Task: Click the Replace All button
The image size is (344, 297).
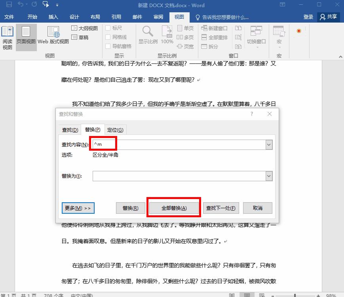Action: (173, 208)
